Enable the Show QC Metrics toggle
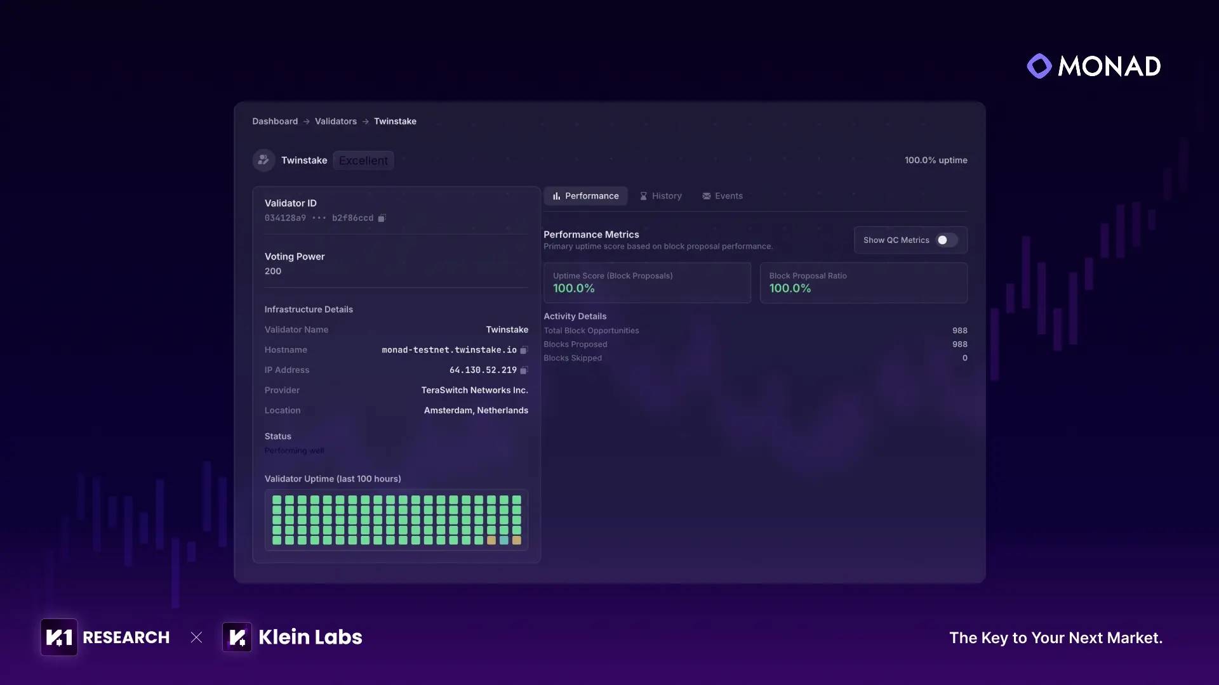 tap(947, 240)
